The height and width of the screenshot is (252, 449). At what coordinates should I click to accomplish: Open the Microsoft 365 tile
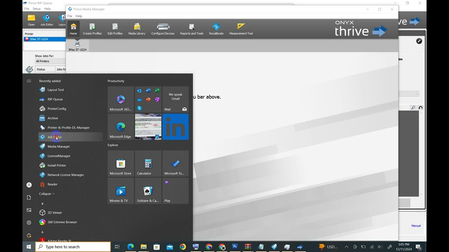click(x=121, y=99)
